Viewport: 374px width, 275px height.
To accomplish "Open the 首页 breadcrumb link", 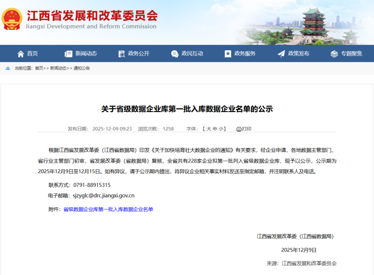I will pos(39,68).
